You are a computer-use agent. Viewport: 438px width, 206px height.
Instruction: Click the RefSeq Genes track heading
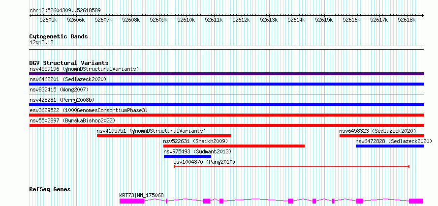pos(50,190)
